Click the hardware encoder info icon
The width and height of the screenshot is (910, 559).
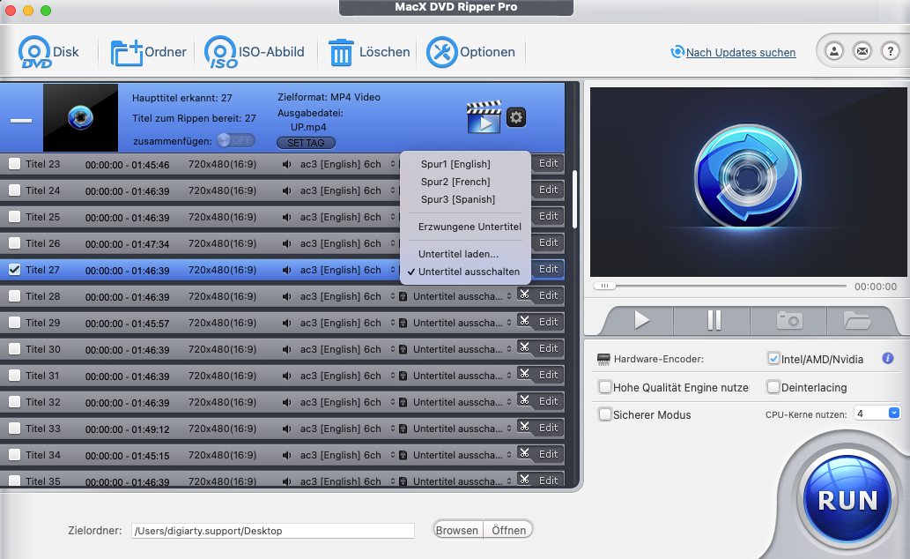[888, 359]
